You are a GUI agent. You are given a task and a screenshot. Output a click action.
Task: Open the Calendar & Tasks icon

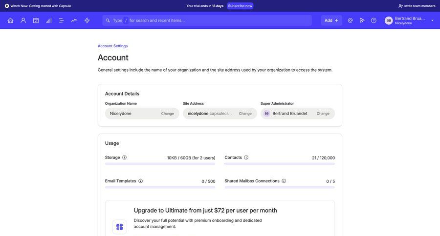pyautogui.click(x=36, y=20)
